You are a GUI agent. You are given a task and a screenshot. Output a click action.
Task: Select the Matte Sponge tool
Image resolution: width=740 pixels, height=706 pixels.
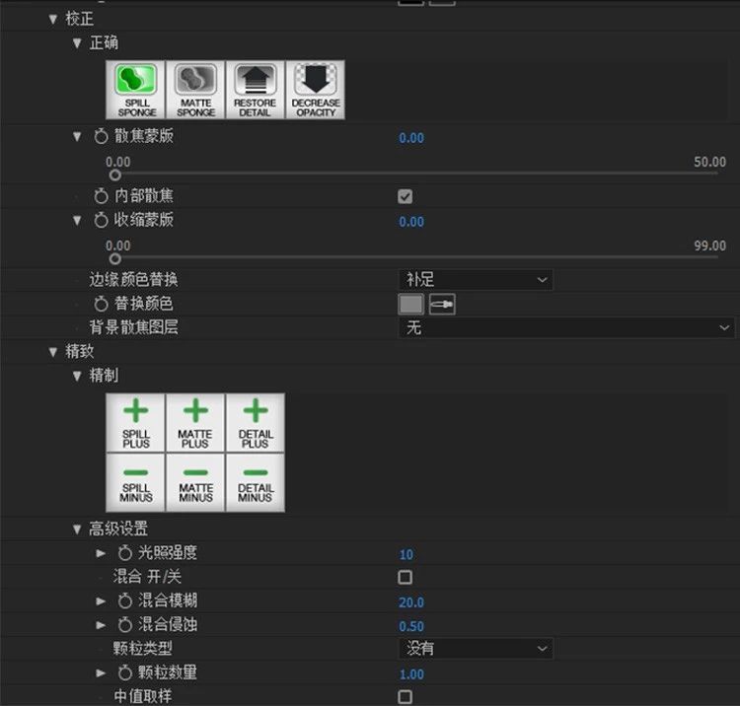[x=196, y=90]
